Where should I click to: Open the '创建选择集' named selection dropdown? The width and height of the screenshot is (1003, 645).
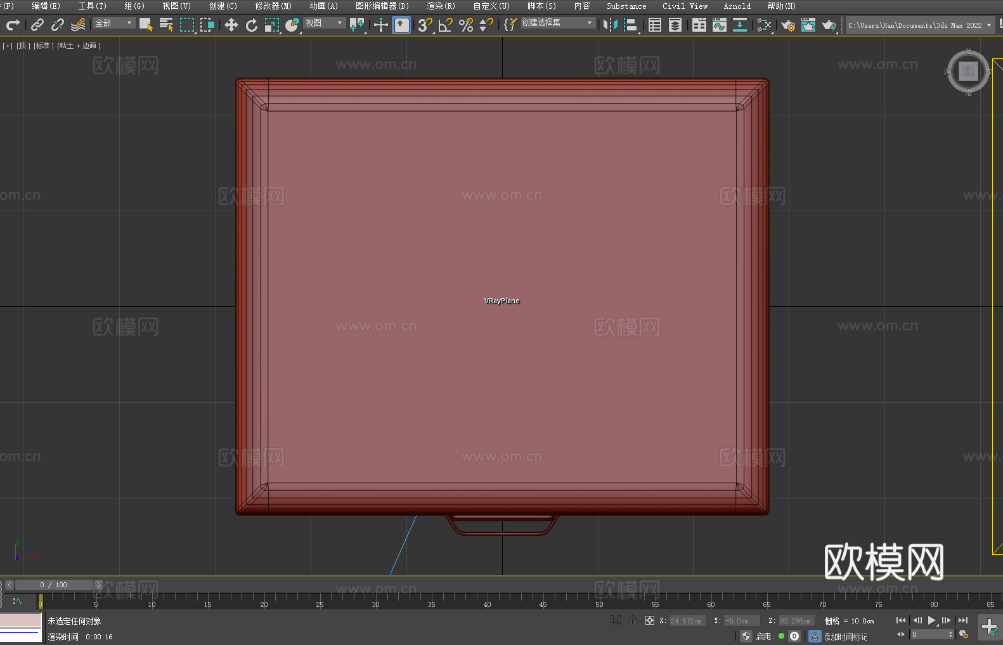pos(558,23)
